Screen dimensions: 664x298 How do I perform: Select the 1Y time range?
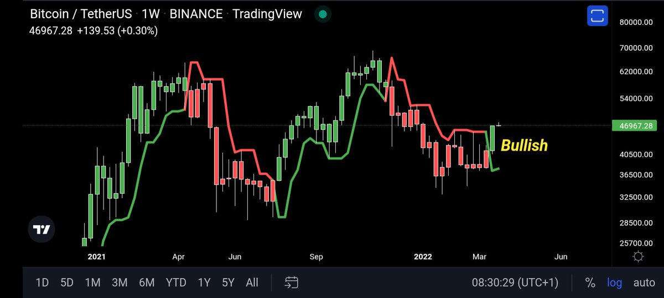pos(204,283)
